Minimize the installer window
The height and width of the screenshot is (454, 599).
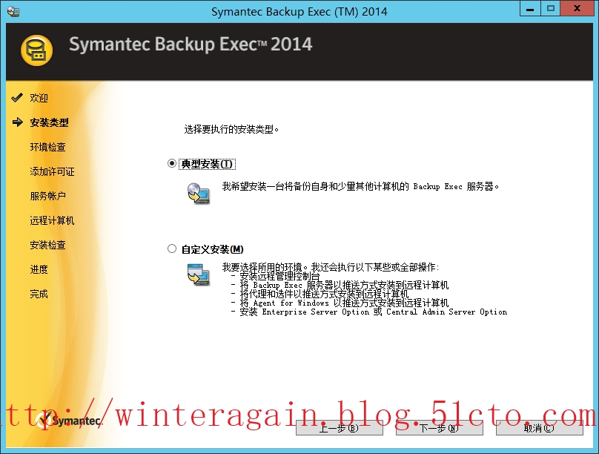coord(530,8)
